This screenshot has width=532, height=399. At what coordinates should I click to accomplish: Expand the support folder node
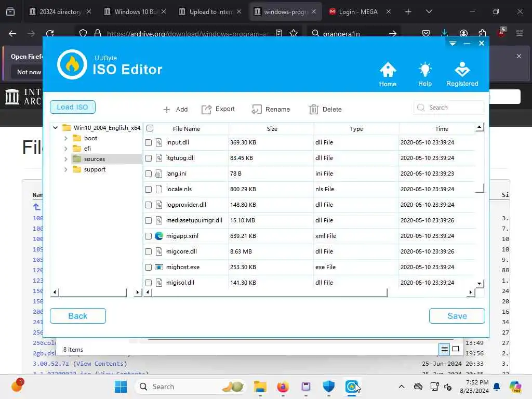66,169
